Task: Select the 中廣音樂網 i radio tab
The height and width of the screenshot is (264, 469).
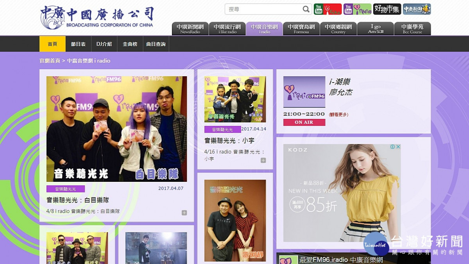Action: click(x=264, y=29)
